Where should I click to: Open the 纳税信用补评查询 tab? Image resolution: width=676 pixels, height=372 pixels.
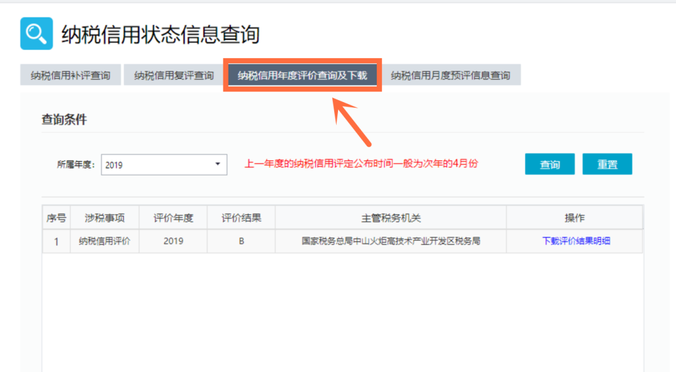point(71,75)
